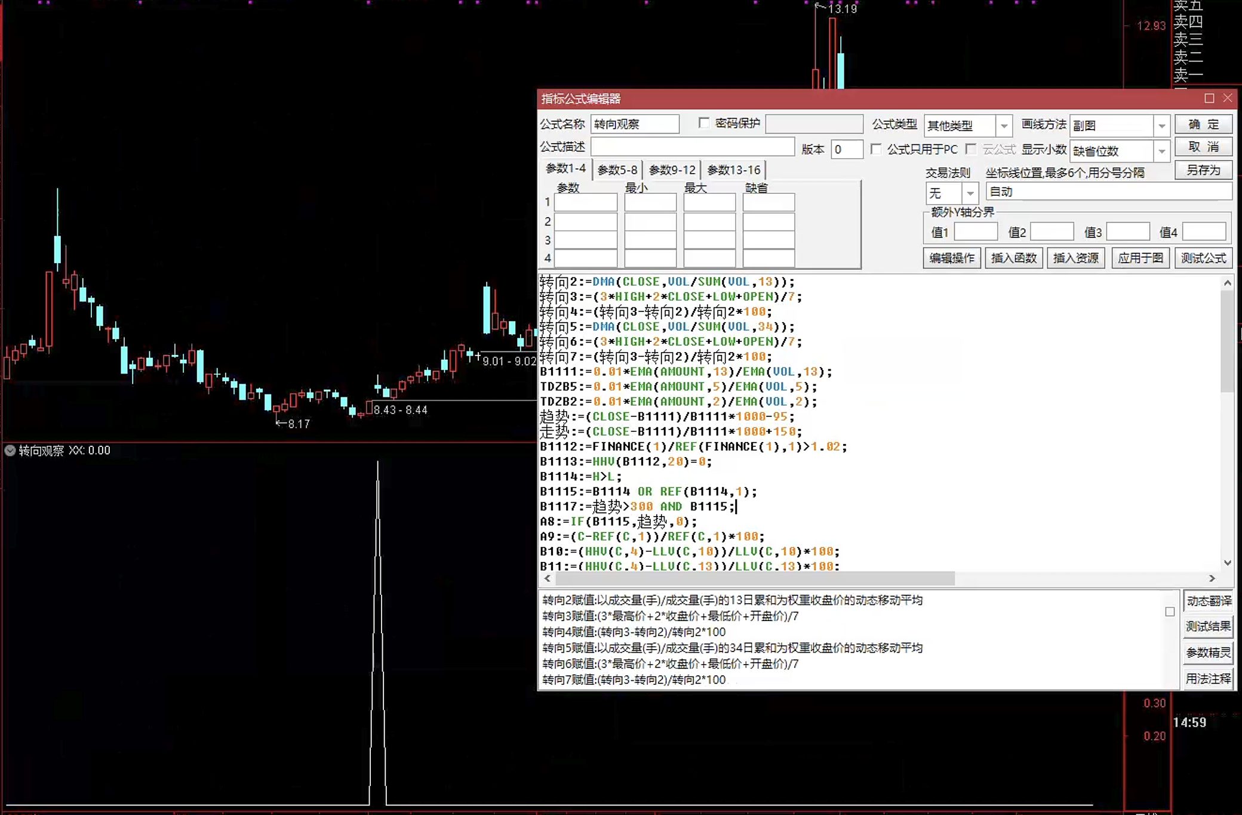Click parameter row 1 name field
The height and width of the screenshot is (815, 1242).
pyautogui.click(x=586, y=202)
